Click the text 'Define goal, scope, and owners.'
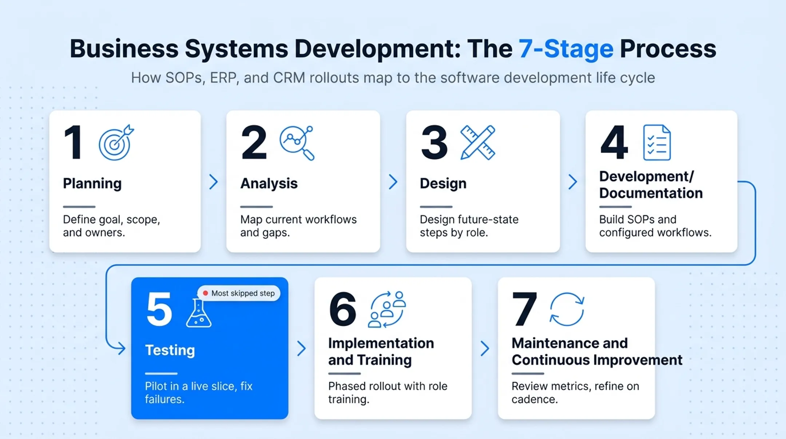This screenshot has height=439, width=786. click(x=111, y=226)
